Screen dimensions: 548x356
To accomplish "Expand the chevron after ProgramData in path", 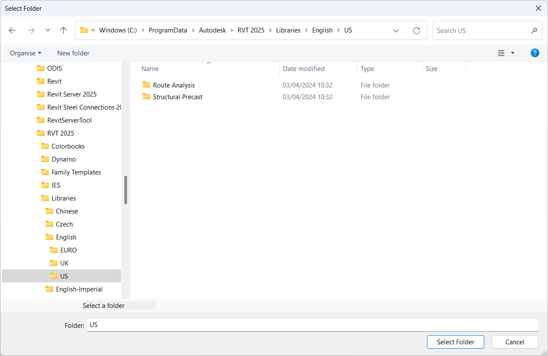I will point(193,30).
